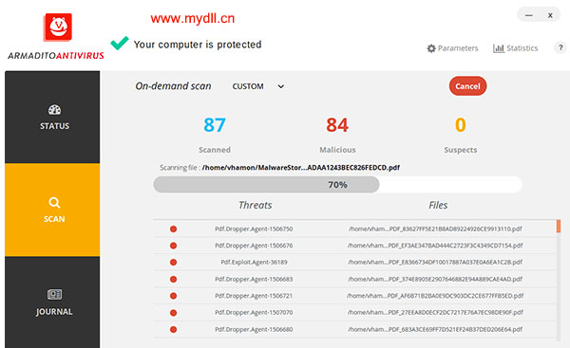Minimize the Armadito window
Screen dimensions: 570x348
[x=529, y=15]
